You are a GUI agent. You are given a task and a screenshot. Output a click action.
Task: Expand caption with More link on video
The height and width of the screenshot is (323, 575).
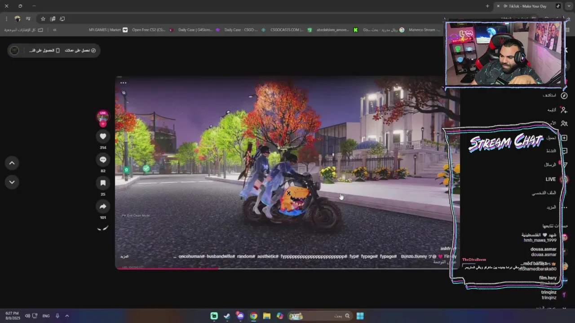point(124,257)
